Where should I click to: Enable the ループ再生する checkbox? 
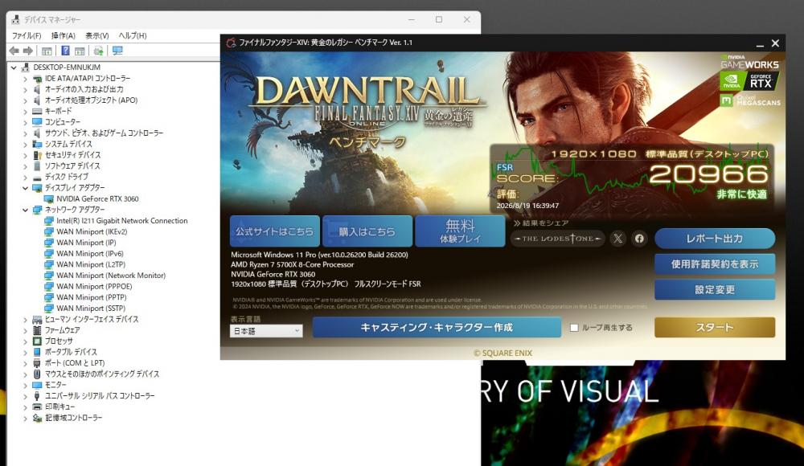[574, 328]
